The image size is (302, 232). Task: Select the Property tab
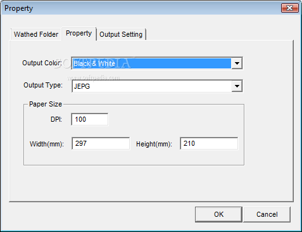click(79, 34)
